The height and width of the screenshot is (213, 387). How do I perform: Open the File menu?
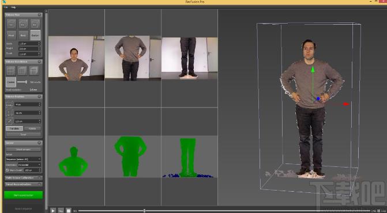[5, 7]
